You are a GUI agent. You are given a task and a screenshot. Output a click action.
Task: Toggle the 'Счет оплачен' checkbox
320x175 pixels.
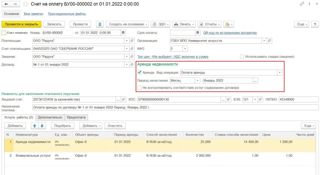[4, 32]
